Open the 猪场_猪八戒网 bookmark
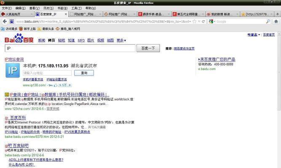Screen dimensions: 281x168 (x=68, y=29)
